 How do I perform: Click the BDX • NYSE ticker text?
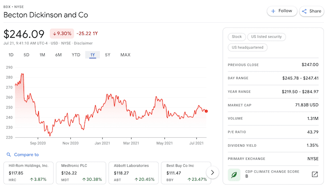(x=14, y=7)
